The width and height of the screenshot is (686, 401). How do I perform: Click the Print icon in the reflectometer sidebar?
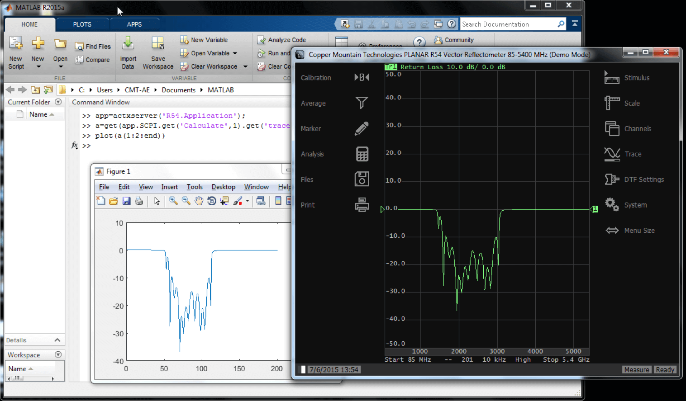tap(361, 204)
